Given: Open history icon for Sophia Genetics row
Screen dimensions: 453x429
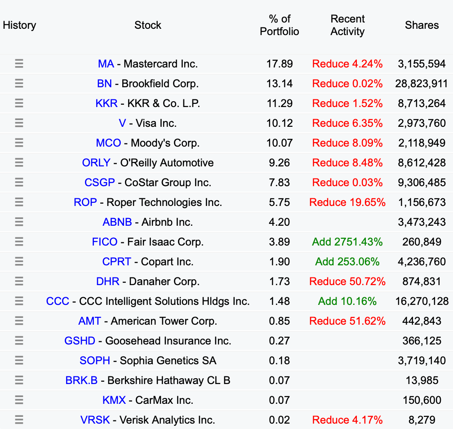Looking at the screenshot, I should tap(19, 361).
